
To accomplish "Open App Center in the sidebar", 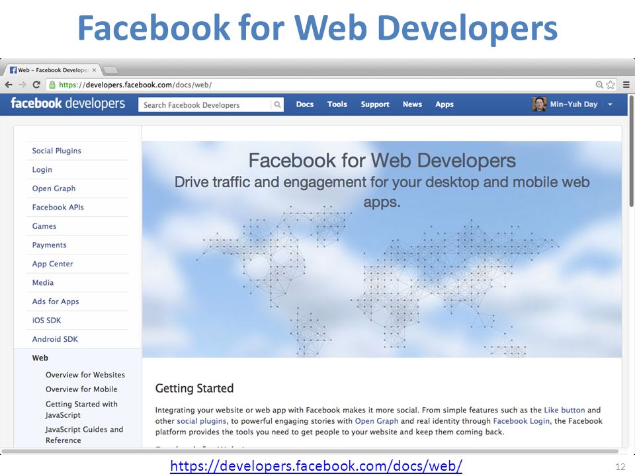I will coord(53,264).
